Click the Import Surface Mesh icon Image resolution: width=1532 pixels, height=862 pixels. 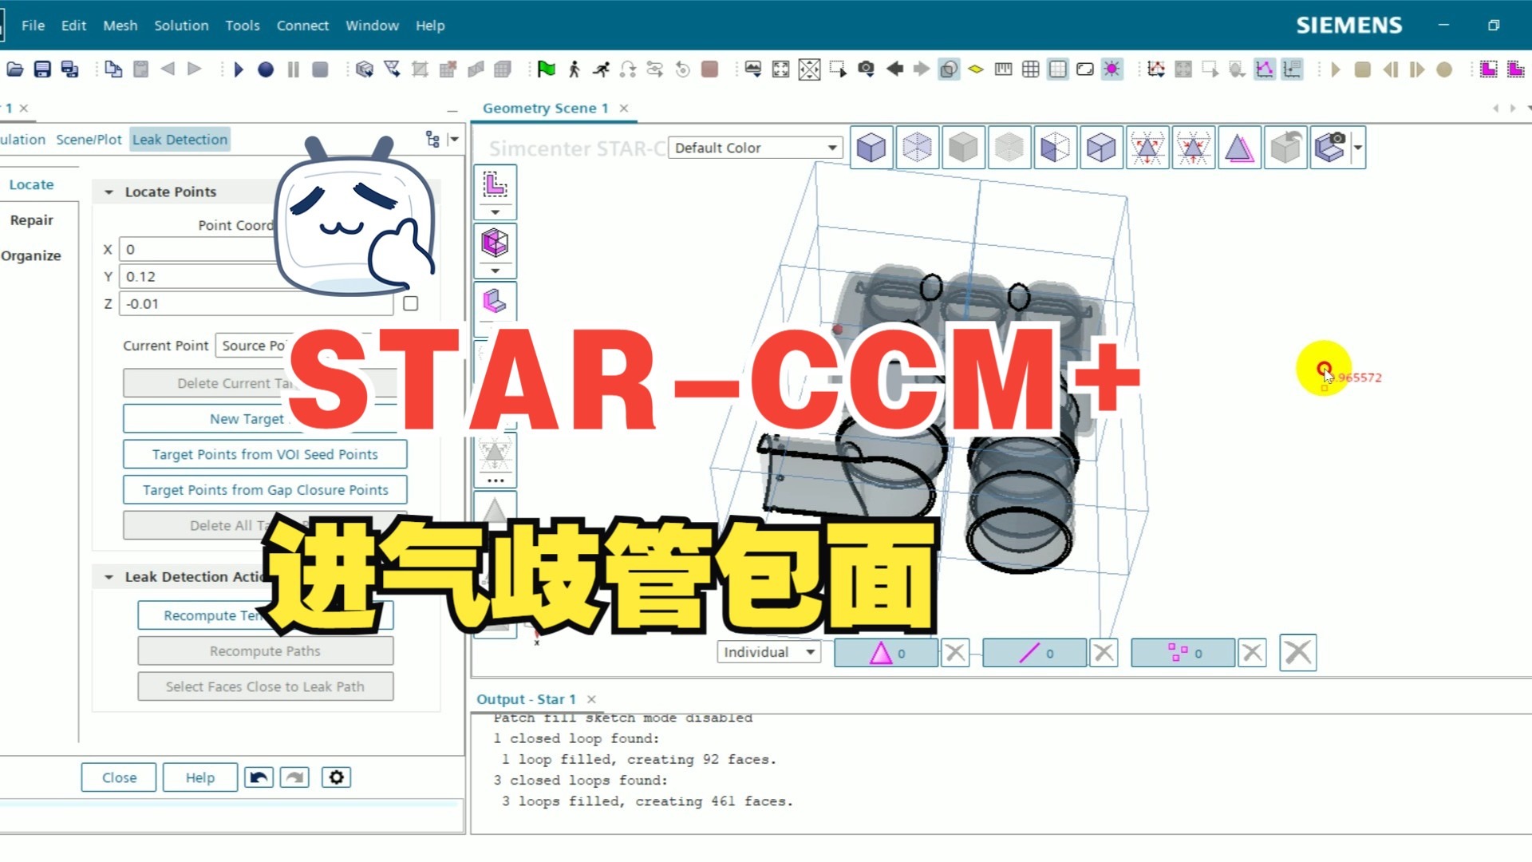coord(365,69)
